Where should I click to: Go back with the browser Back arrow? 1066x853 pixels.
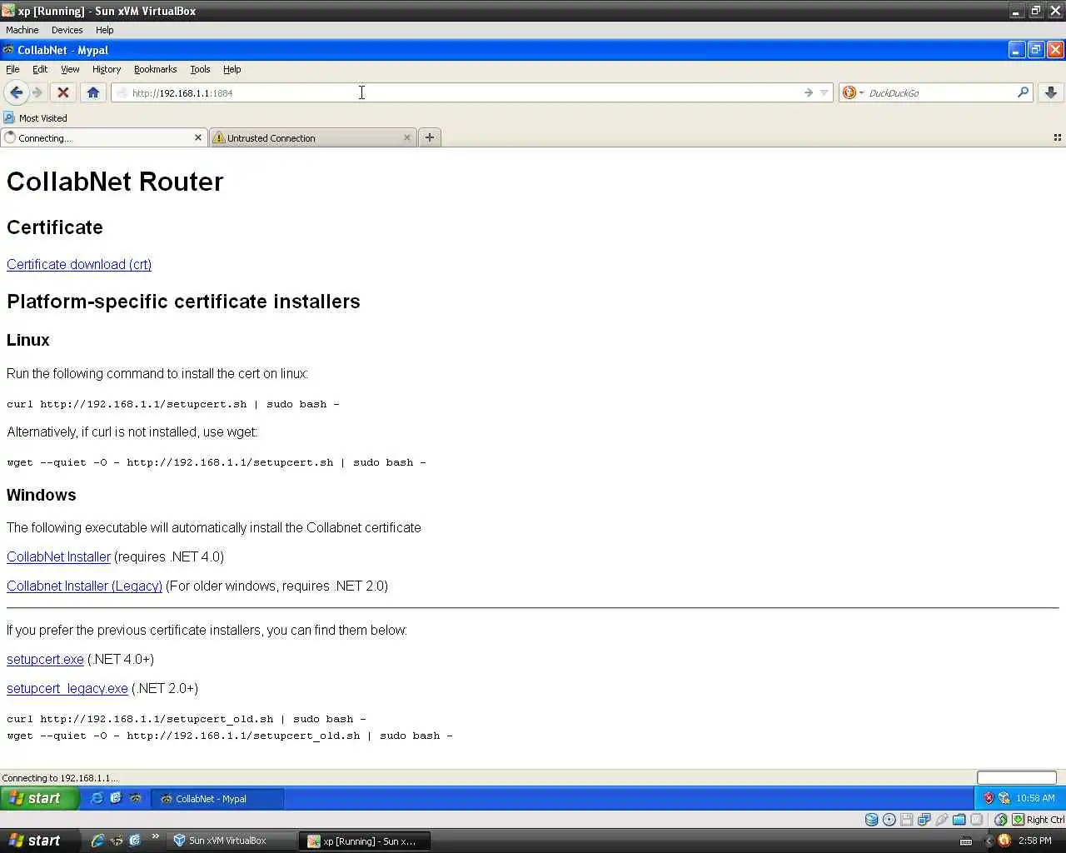tap(16, 92)
